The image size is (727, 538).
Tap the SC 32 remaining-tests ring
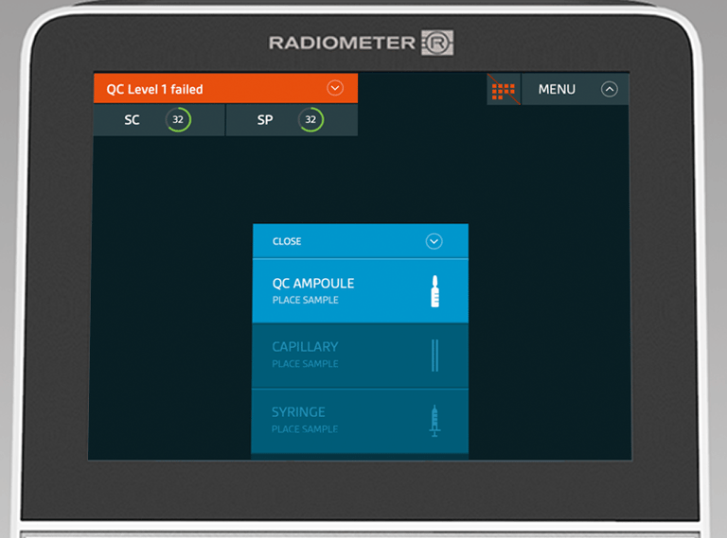[178, 119]
